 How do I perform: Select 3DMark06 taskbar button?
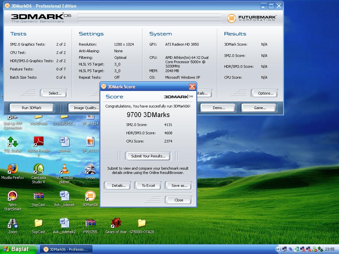(x=66, y=249)
